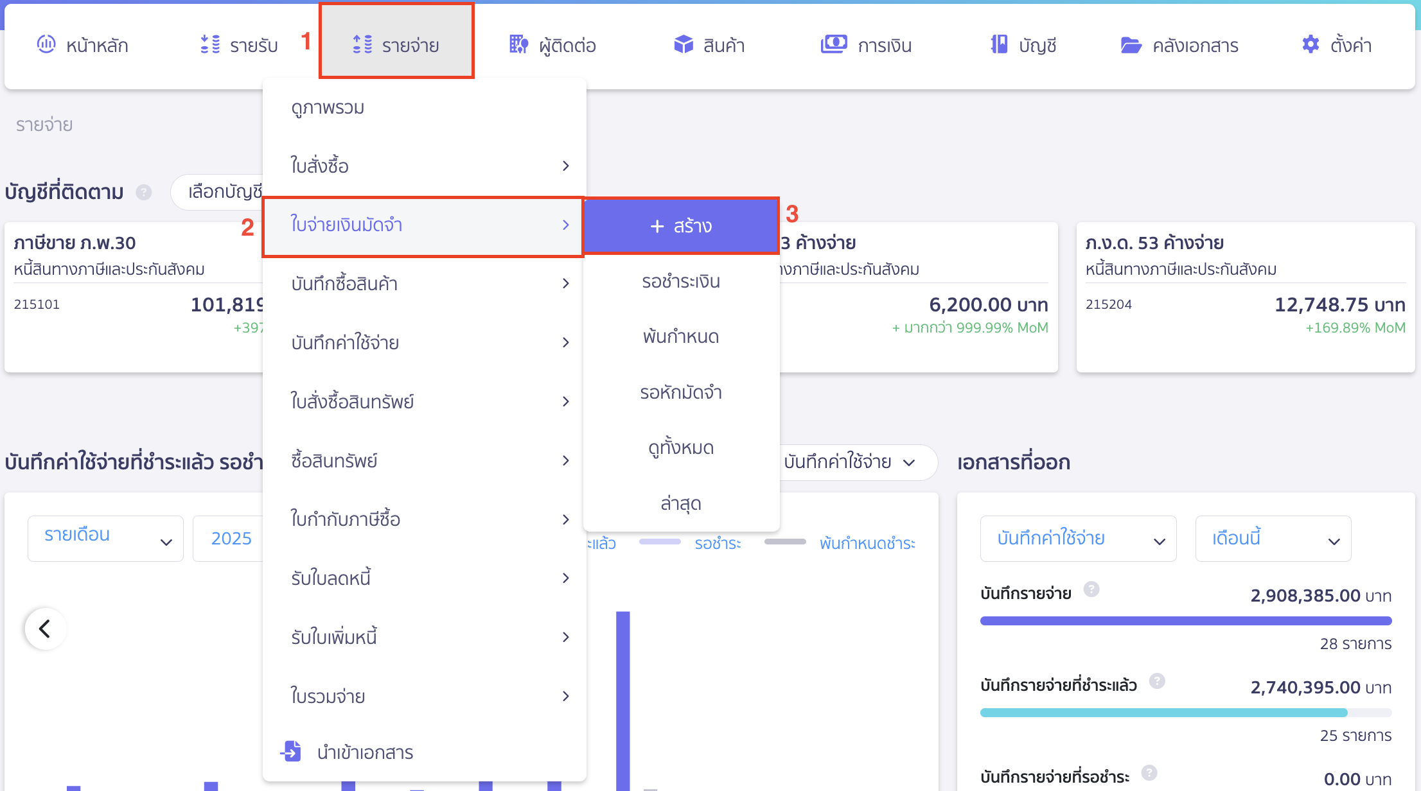
Task: Click the dashboard icon beside หน้าหลัก
Action: click(x=46, y=44)
